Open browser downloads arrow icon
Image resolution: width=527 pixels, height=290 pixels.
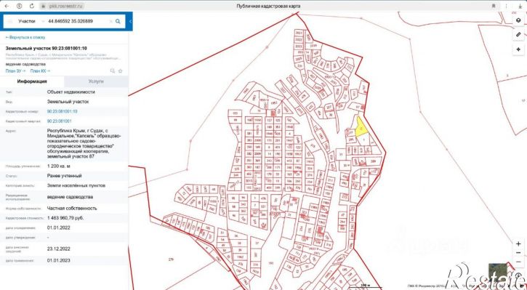pyautogui.click(x=520, y=6)
